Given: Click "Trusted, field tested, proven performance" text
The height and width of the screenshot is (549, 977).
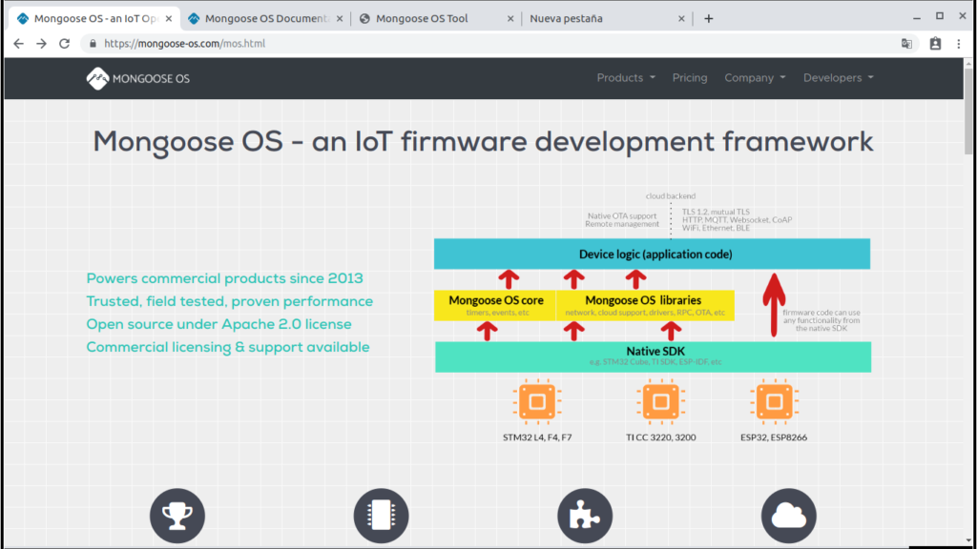Looking at the screenshot, I should click(229, 301).
